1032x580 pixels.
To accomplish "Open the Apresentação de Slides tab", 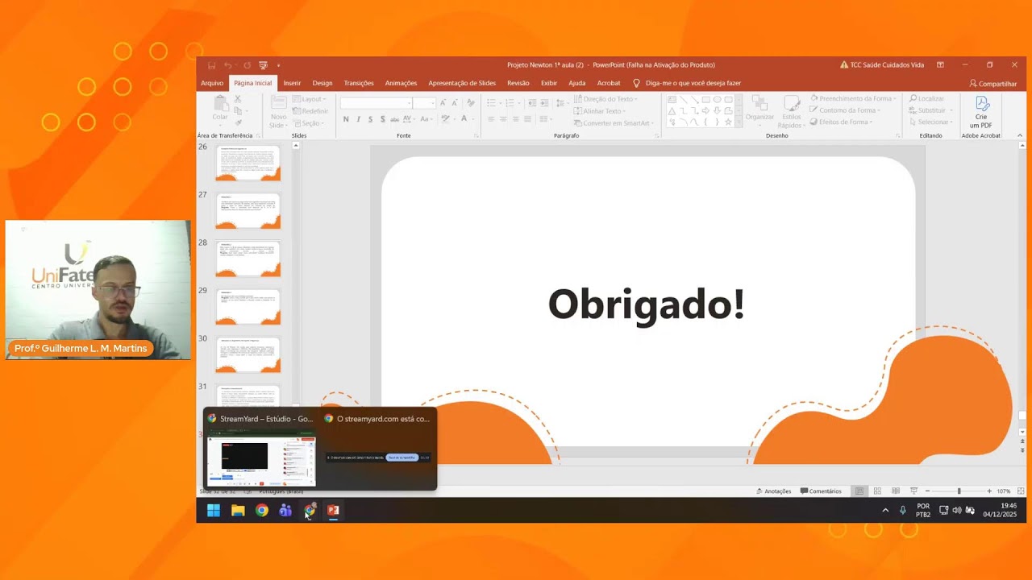I will click(x=462, y=83).
